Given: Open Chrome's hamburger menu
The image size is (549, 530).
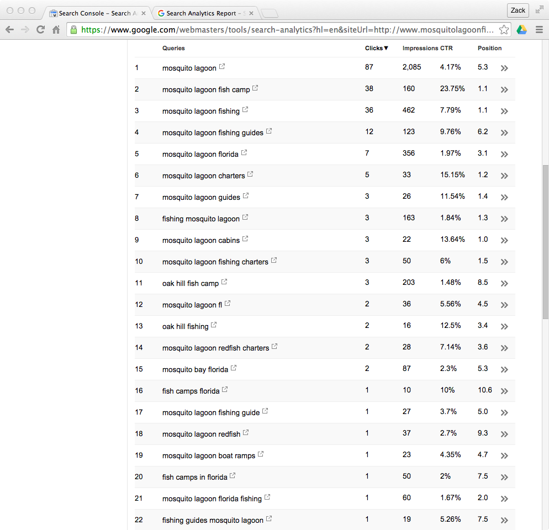Looking at the screenshot, I should click(x=540, y=29).
